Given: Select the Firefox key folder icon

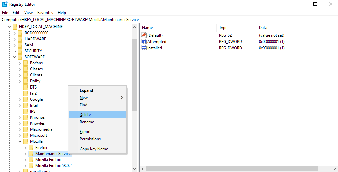Looking at the screenshot, I should (x=31, y=148).
